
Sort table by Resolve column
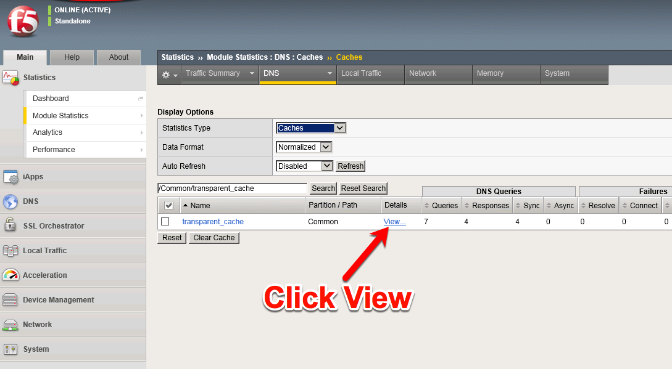coord(599,206)
